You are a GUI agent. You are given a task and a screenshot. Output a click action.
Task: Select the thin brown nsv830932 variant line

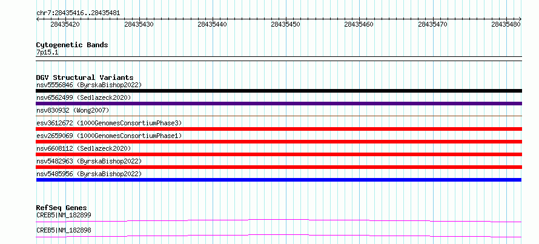click(279, 116)
